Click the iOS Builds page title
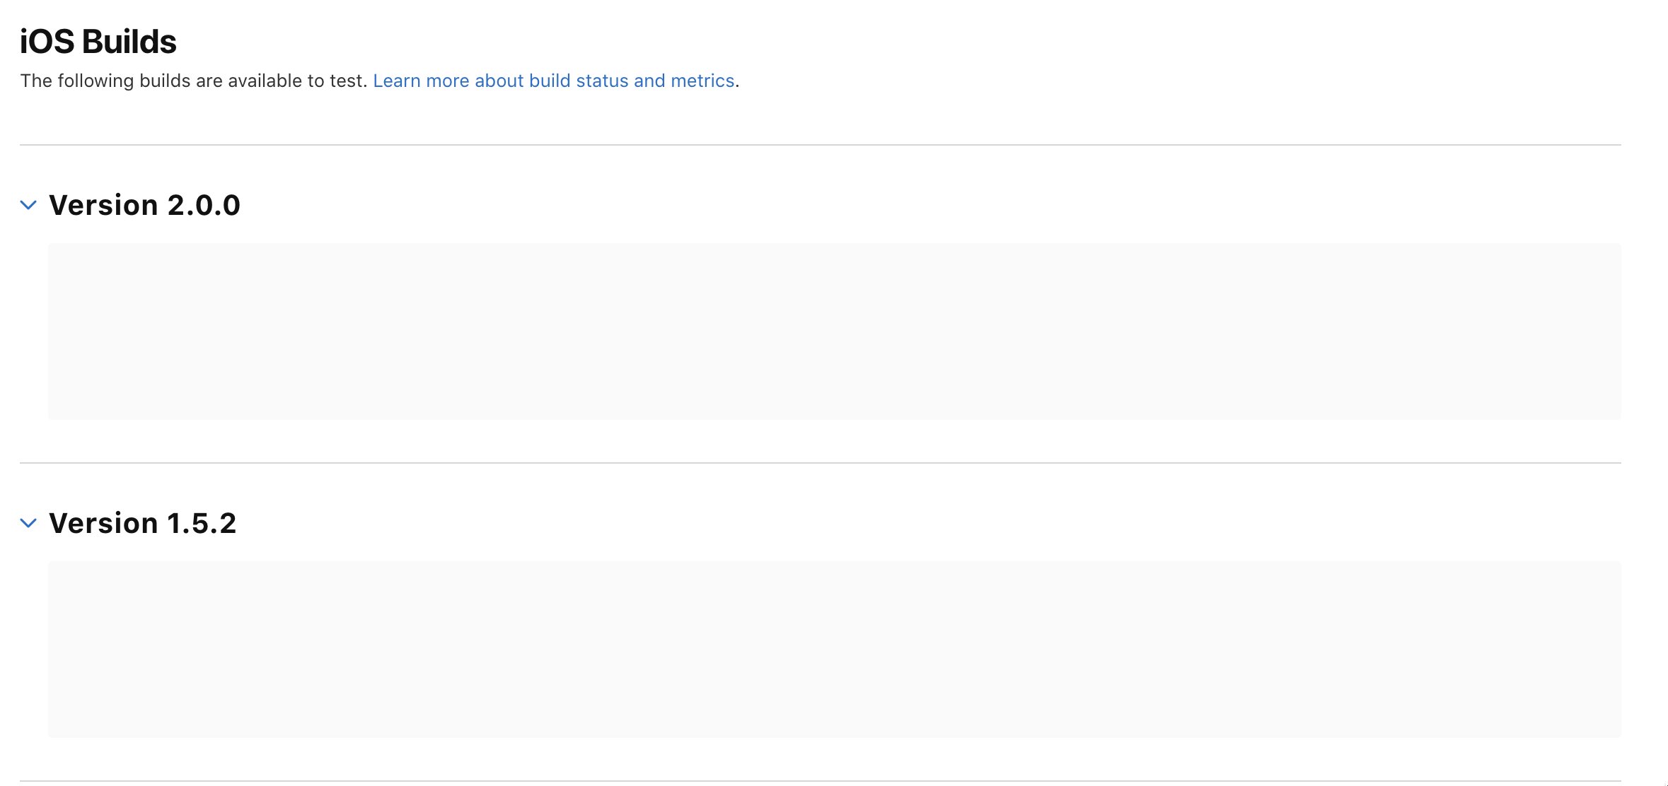Viewport: 1668px width, 786px height. [98, 42]
